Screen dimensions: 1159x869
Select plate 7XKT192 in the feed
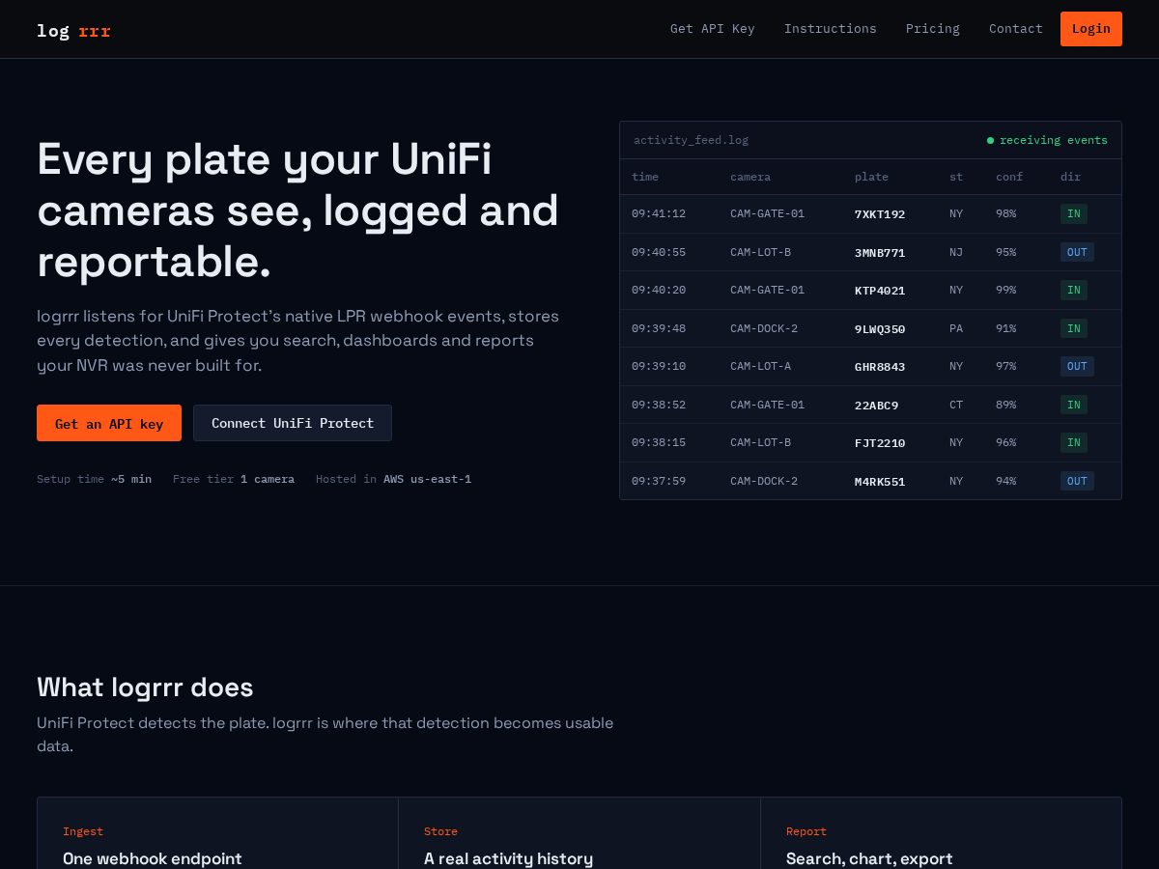[x=880, y=214]
